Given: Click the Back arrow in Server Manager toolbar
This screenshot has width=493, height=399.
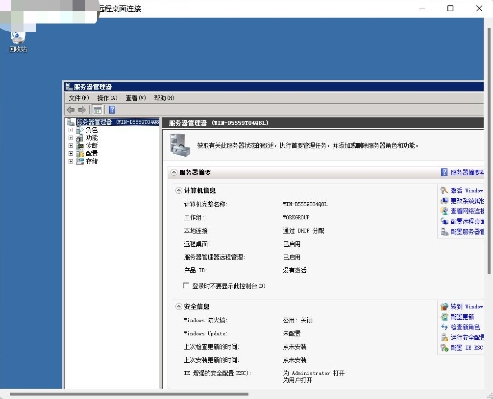Looking at the screenshot, I should click(71, 110).
